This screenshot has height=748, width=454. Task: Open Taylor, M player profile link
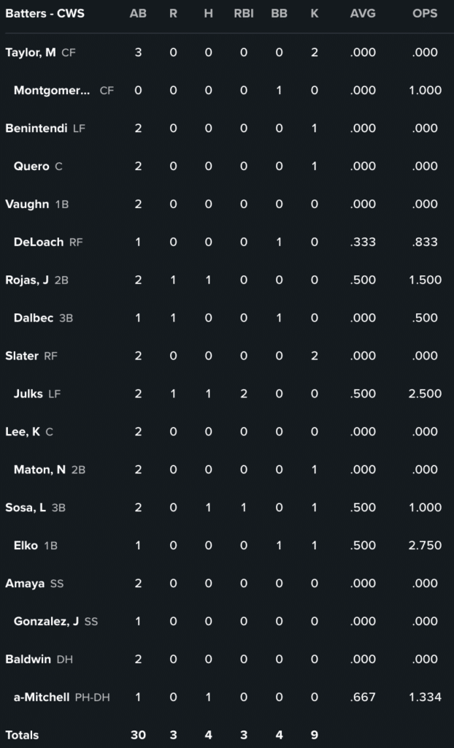(31, 53)
